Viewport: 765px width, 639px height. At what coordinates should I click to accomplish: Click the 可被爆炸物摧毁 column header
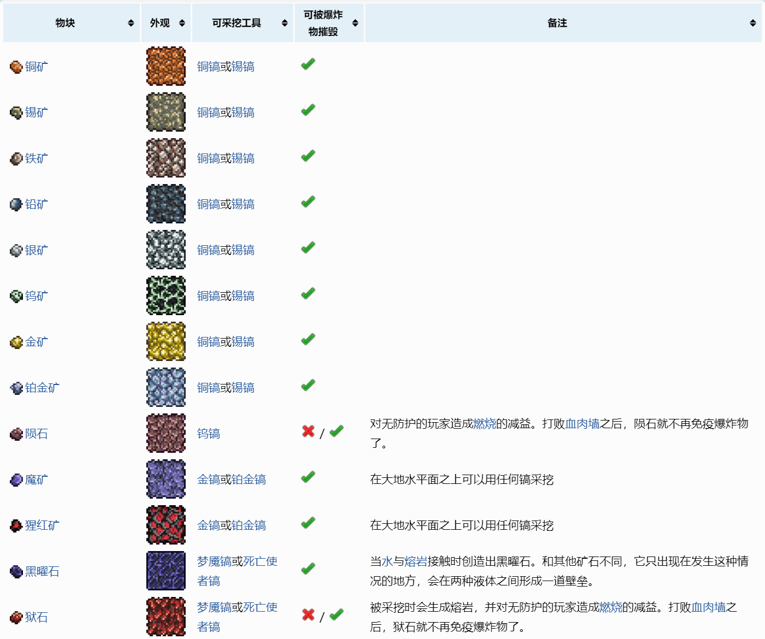pos(323,23)
